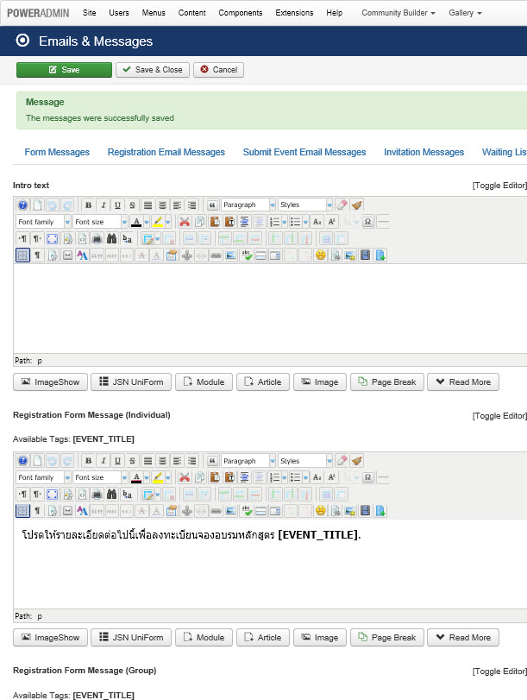527x700 pixels.
Task: Open Paragraph format dropdown in Intro text editor
Action: click(248, 205)
